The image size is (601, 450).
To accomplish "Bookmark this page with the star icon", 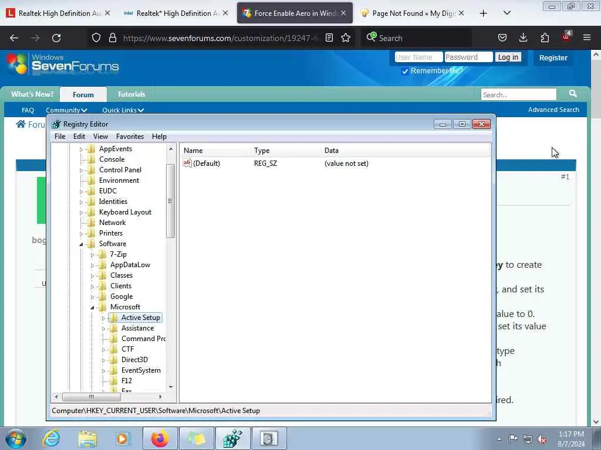I will pyautogui.click(x=346, y=37).
